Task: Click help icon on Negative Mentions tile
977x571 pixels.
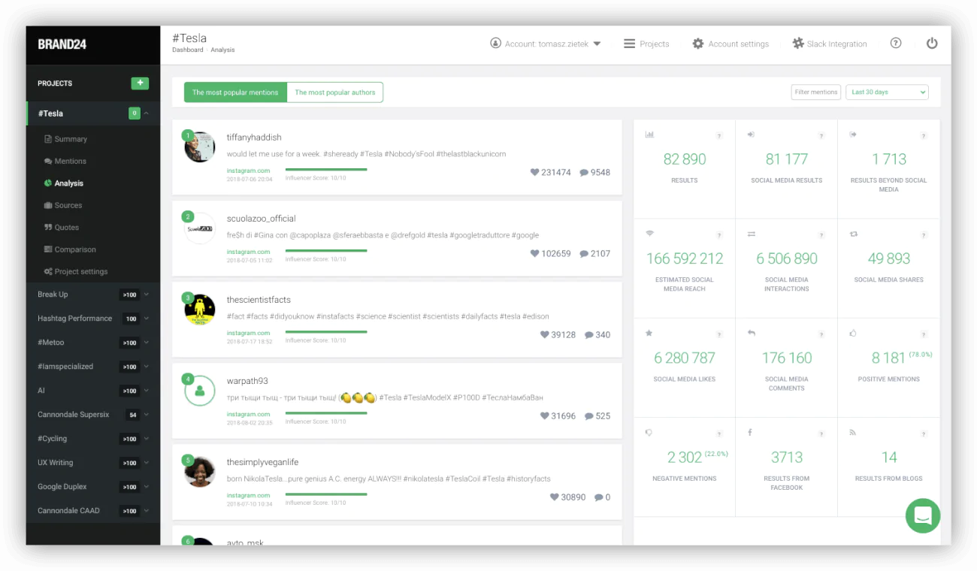Action: (719, 434)
